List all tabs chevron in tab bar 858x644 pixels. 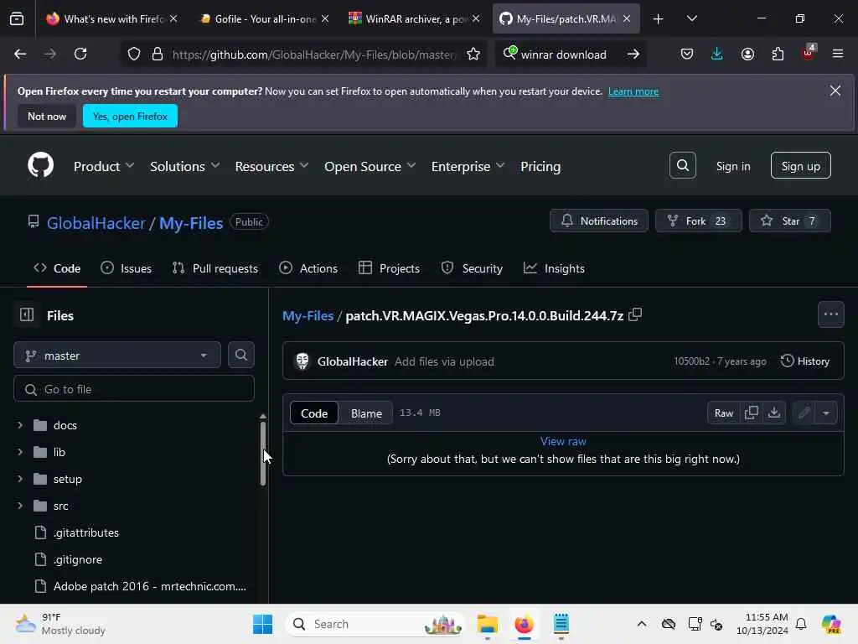[x=691, y=18]
